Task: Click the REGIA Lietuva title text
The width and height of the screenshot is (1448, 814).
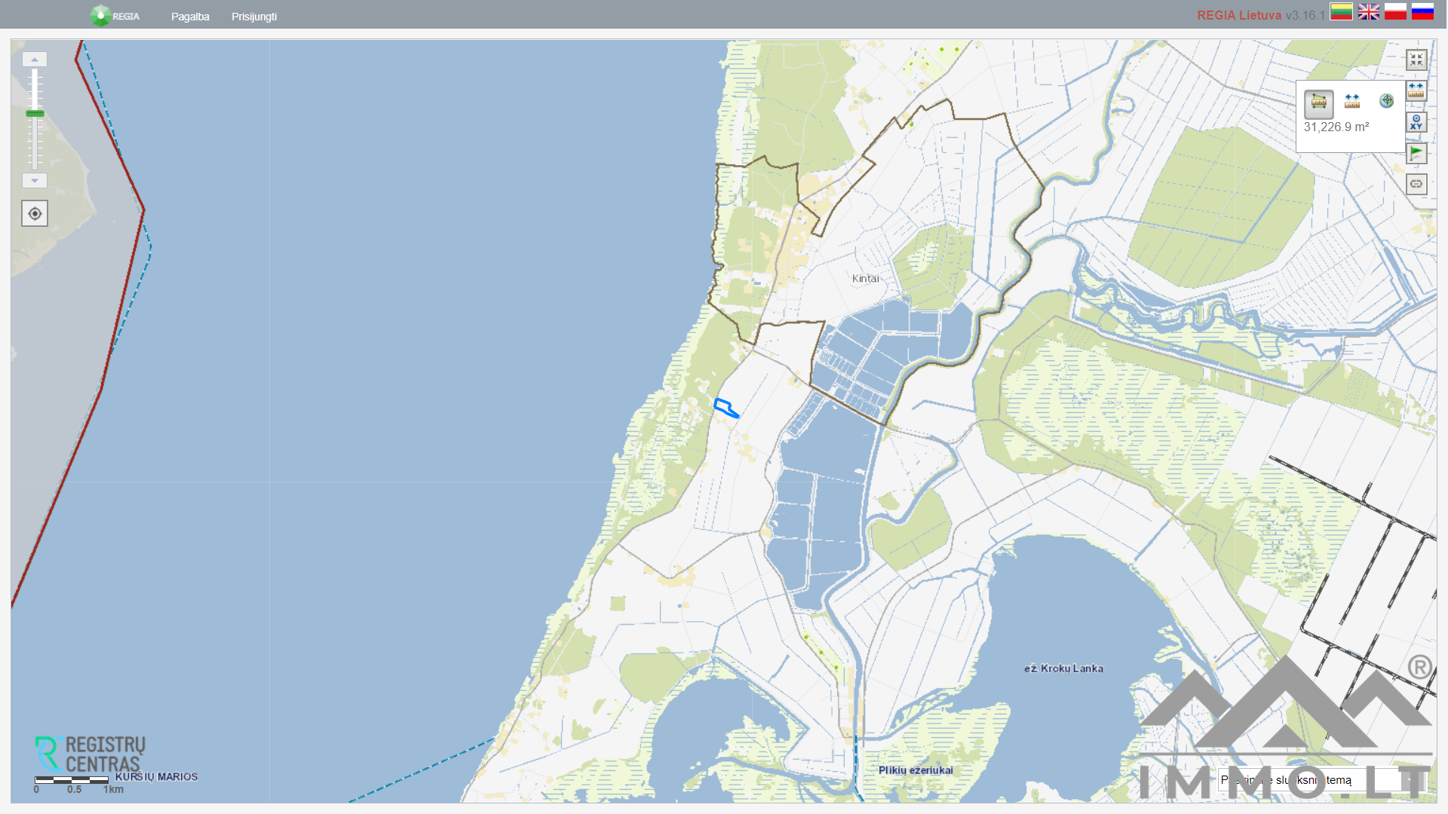Action: (x=1239, y=15)
